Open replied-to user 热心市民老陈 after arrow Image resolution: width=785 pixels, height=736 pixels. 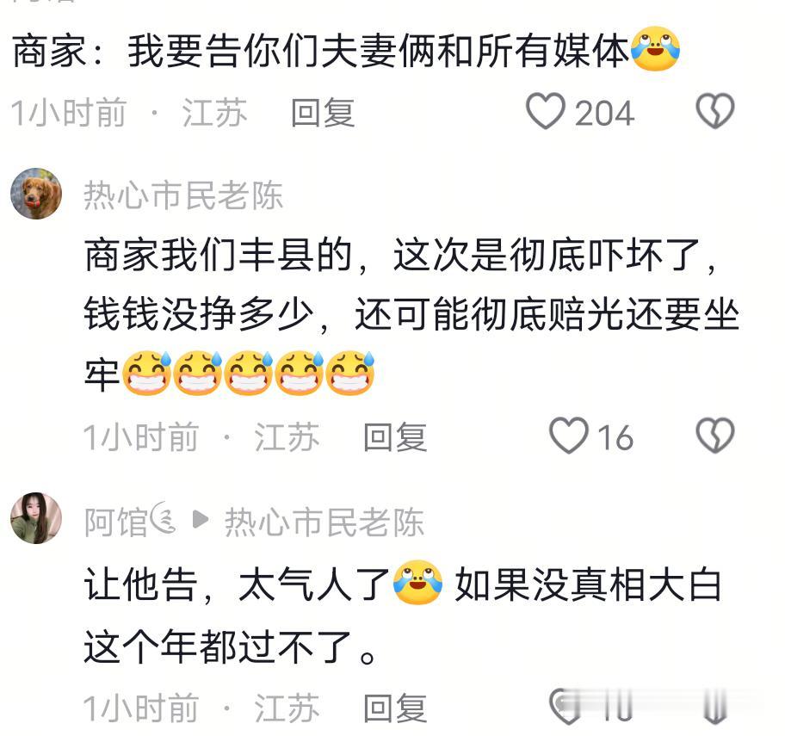click(325, 523)
